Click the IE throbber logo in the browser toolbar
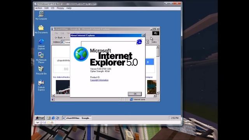This screenshot has height=140, width=249. pos(156,33)
